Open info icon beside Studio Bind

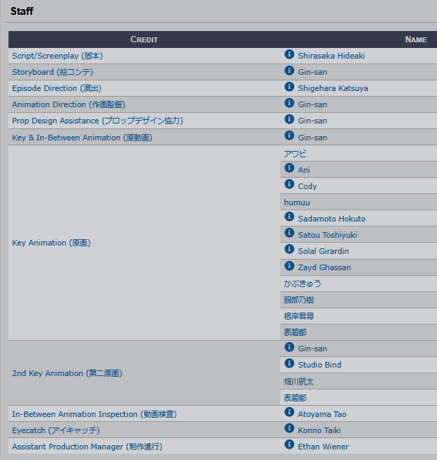tap(289, 363)
